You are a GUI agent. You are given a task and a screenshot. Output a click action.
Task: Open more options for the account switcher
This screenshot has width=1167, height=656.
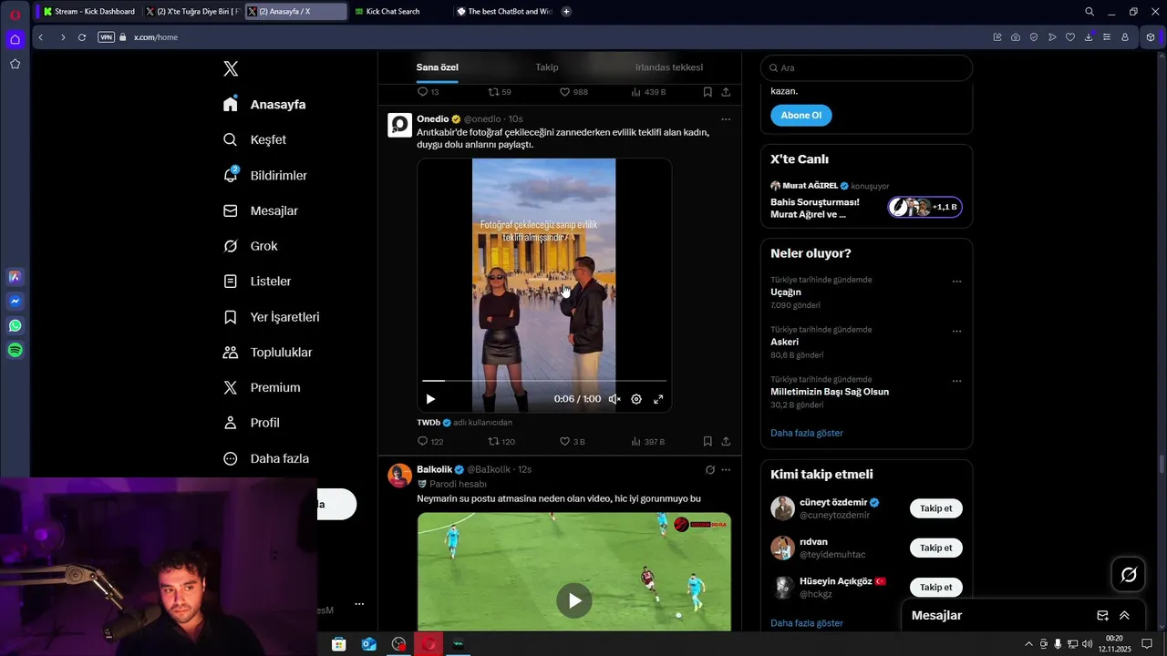[x=359, y=604]
